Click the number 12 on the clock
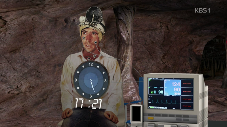 point(91,64)
